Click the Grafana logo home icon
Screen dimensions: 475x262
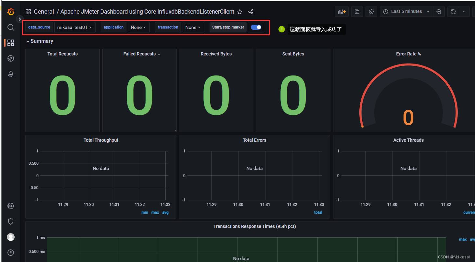[11, 12]
